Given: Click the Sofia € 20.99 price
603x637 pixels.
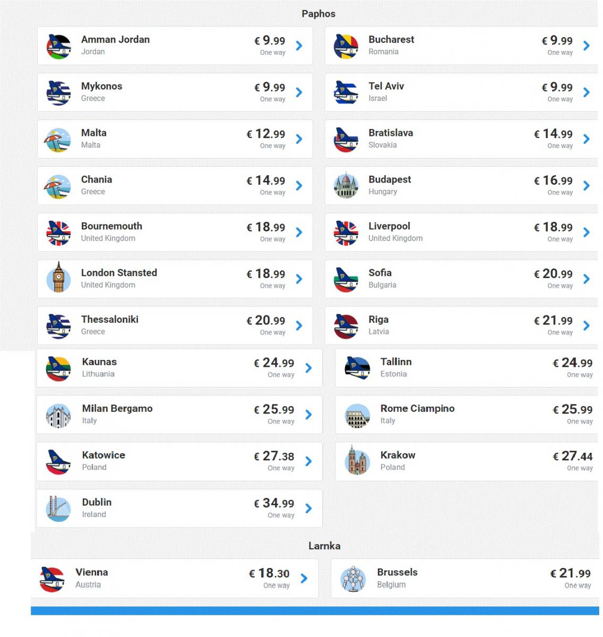Looking at the screenshot, I should pos(553,274).
